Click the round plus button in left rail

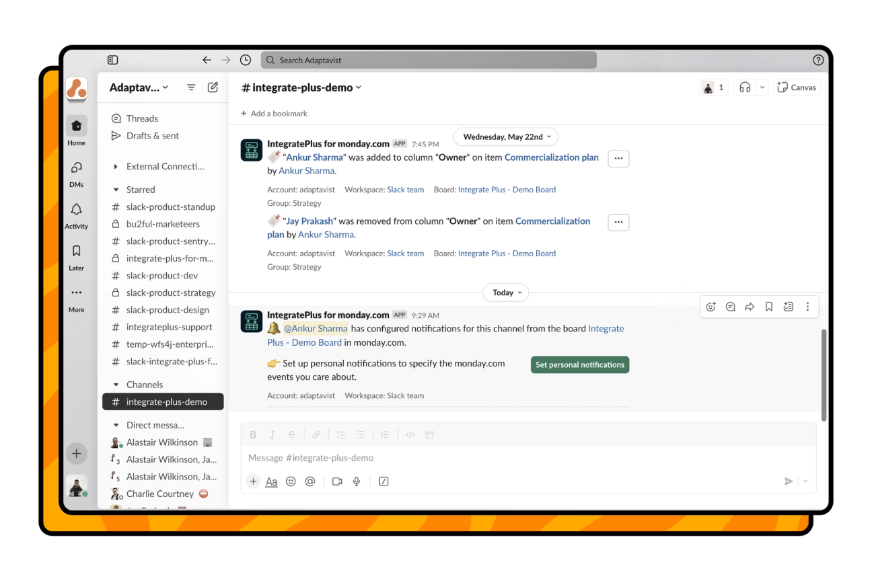pyautogui.click(x=77, y=454)
